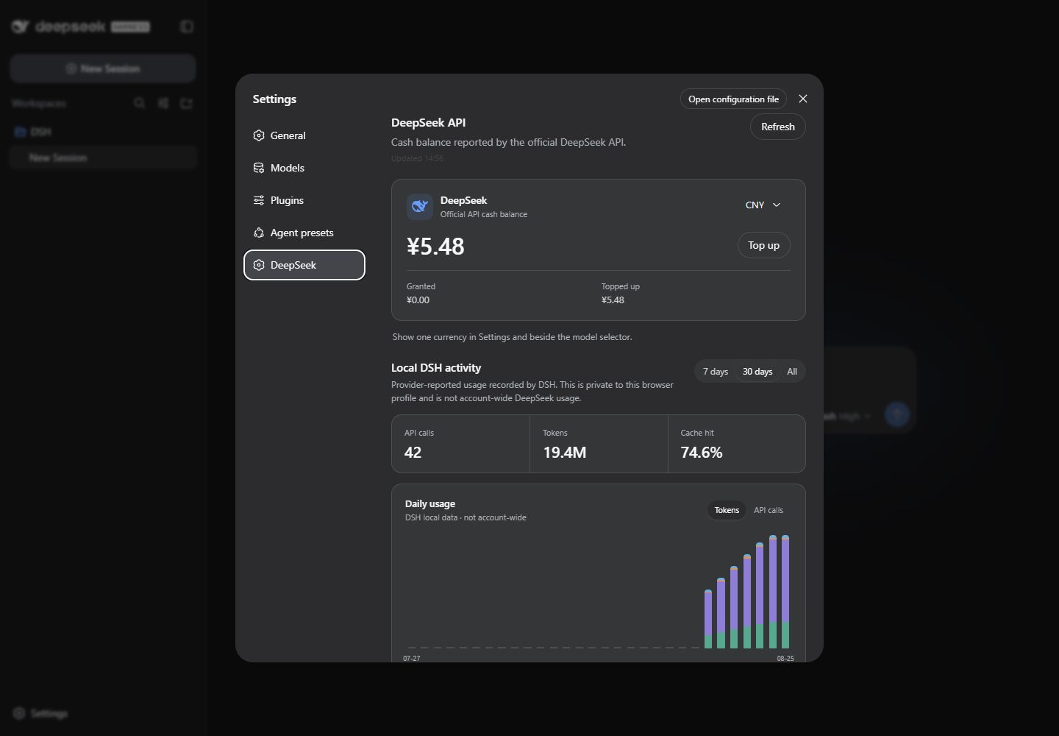Open the Plugins settings section
Image resolution: width=1059 pixels, height=736 pixels.
click(304, 200)
